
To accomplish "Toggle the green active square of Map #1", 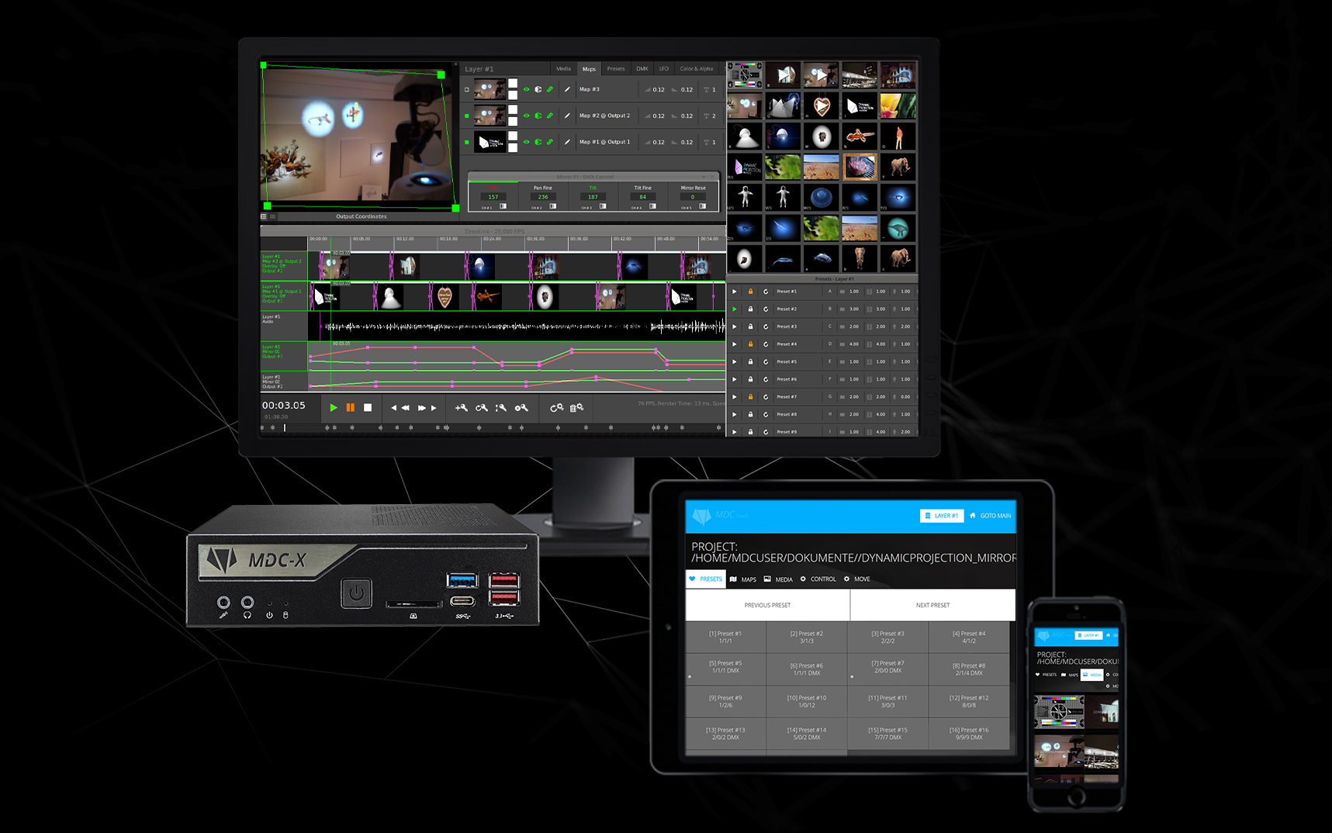I will 467,142.
